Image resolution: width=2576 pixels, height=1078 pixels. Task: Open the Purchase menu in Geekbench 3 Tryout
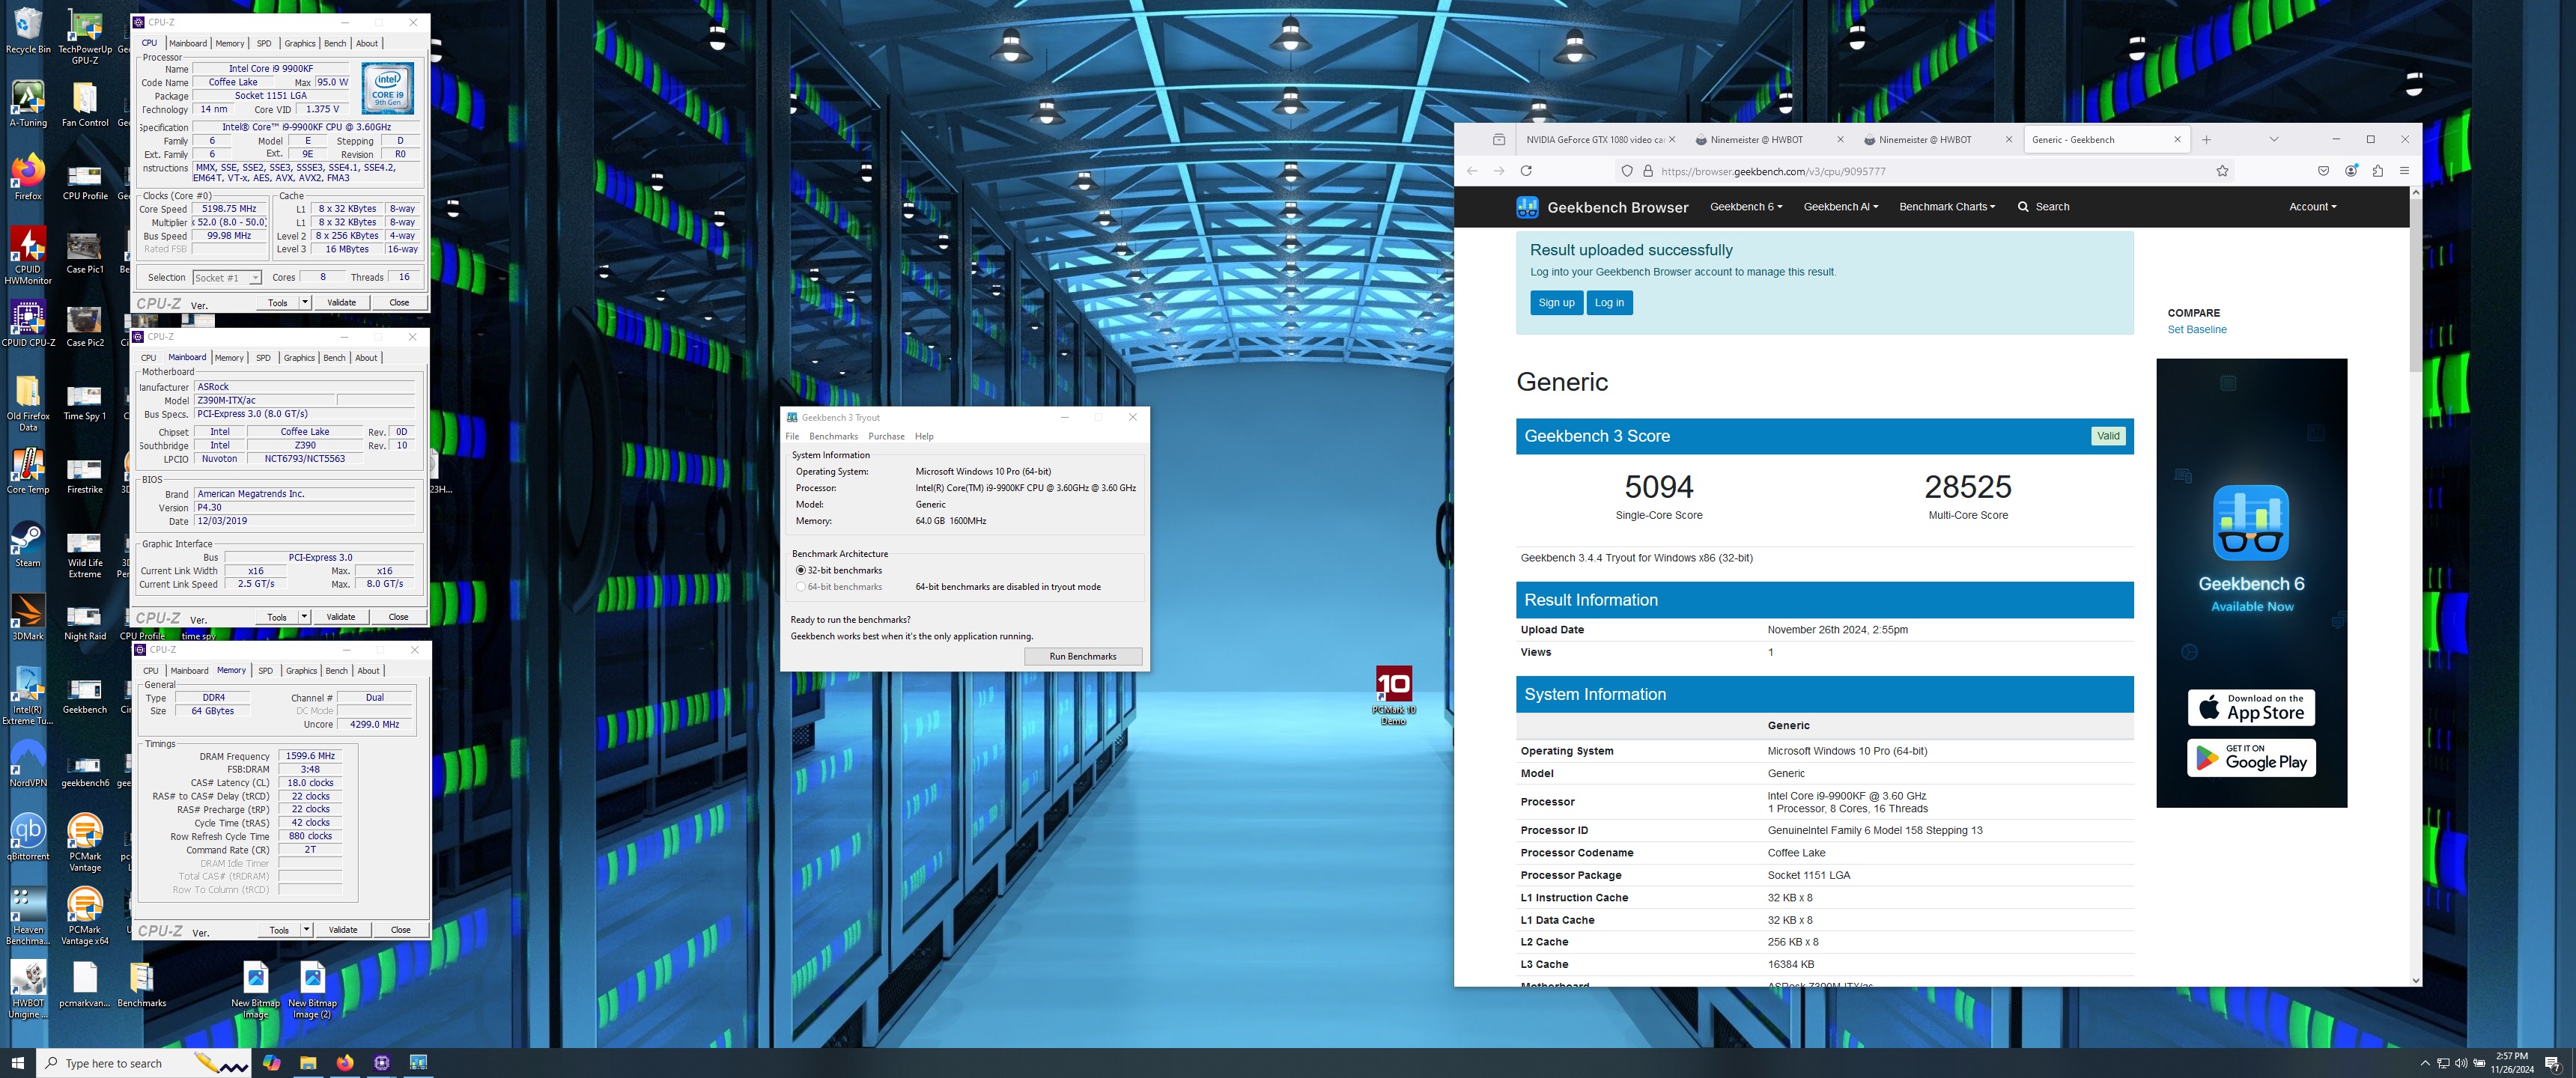coord(886,436)
